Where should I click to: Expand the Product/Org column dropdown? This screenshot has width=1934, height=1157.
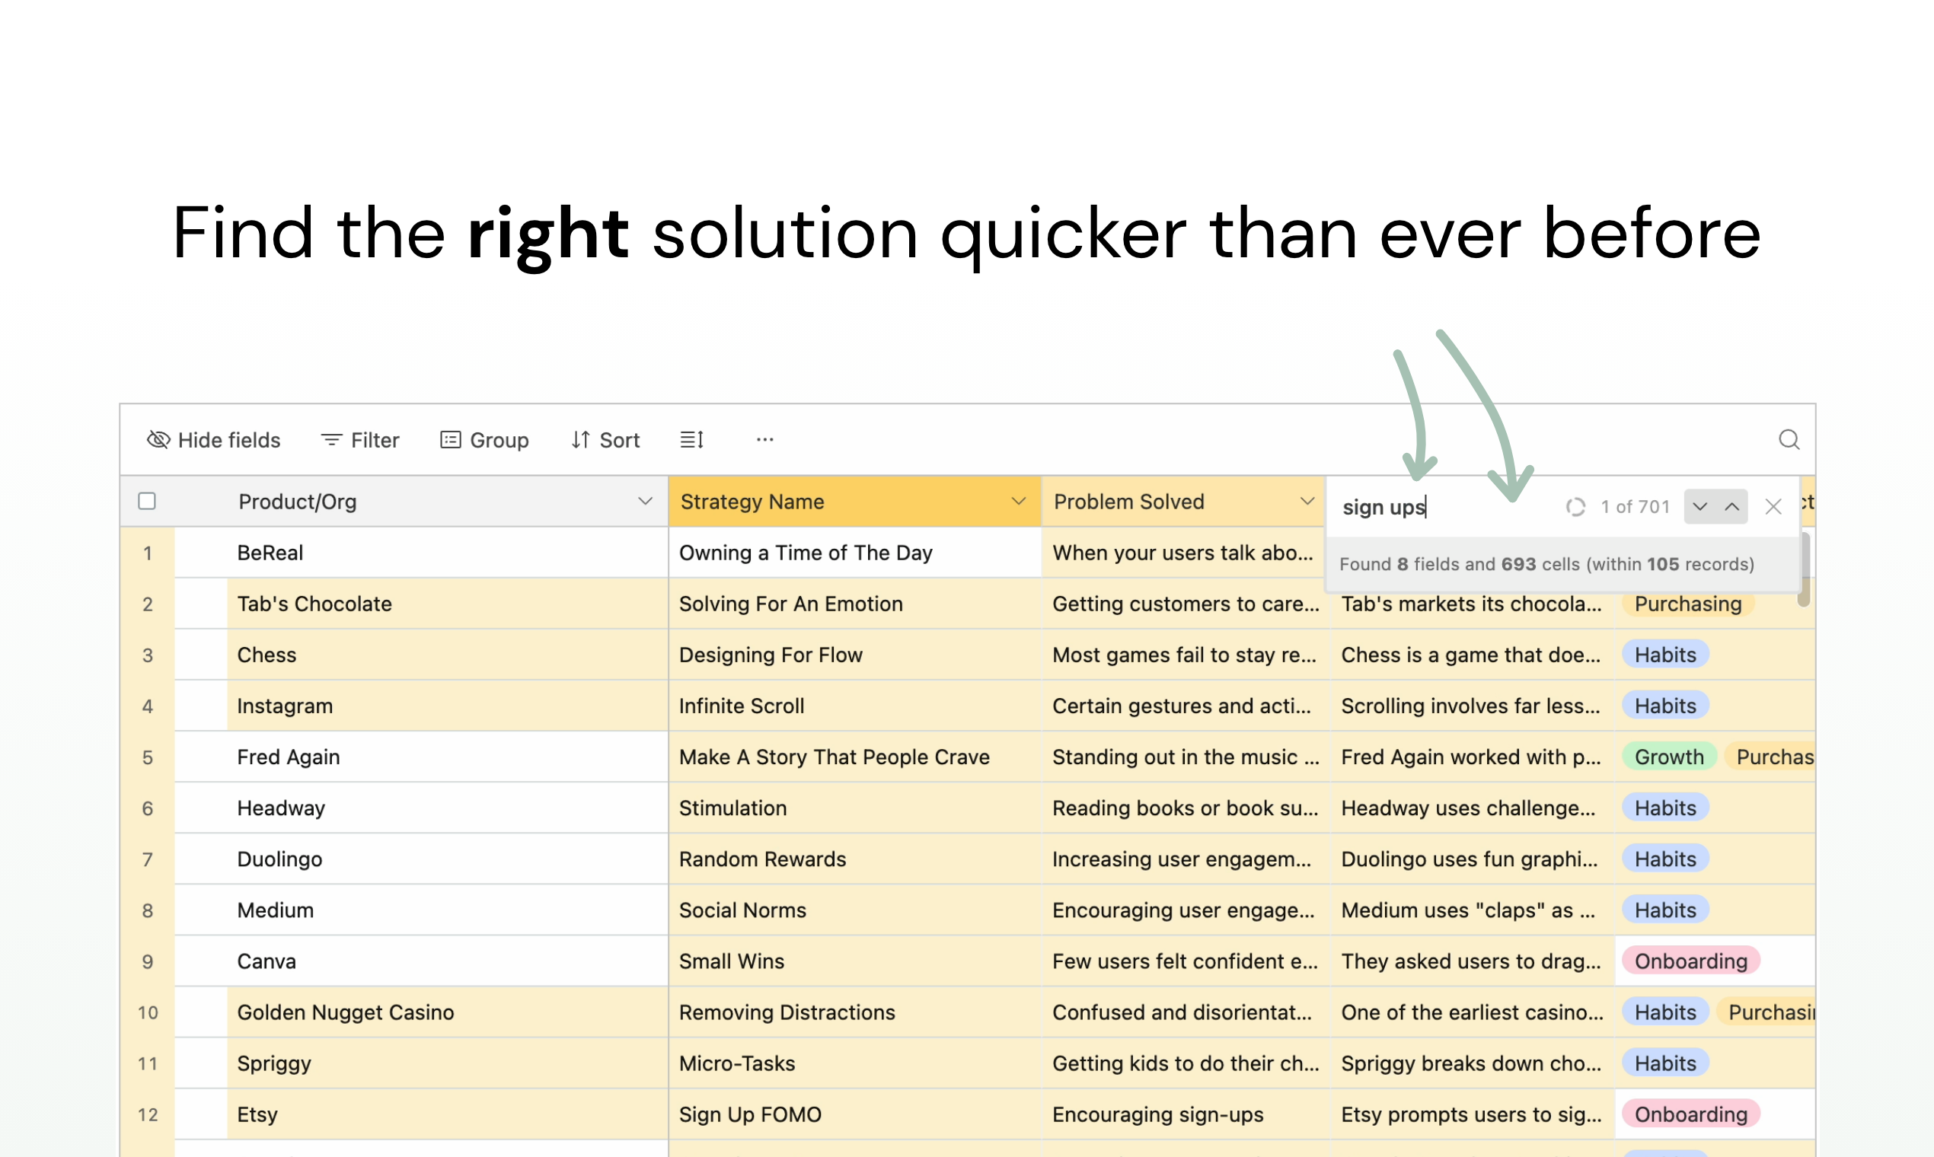[x=645, y=502]
